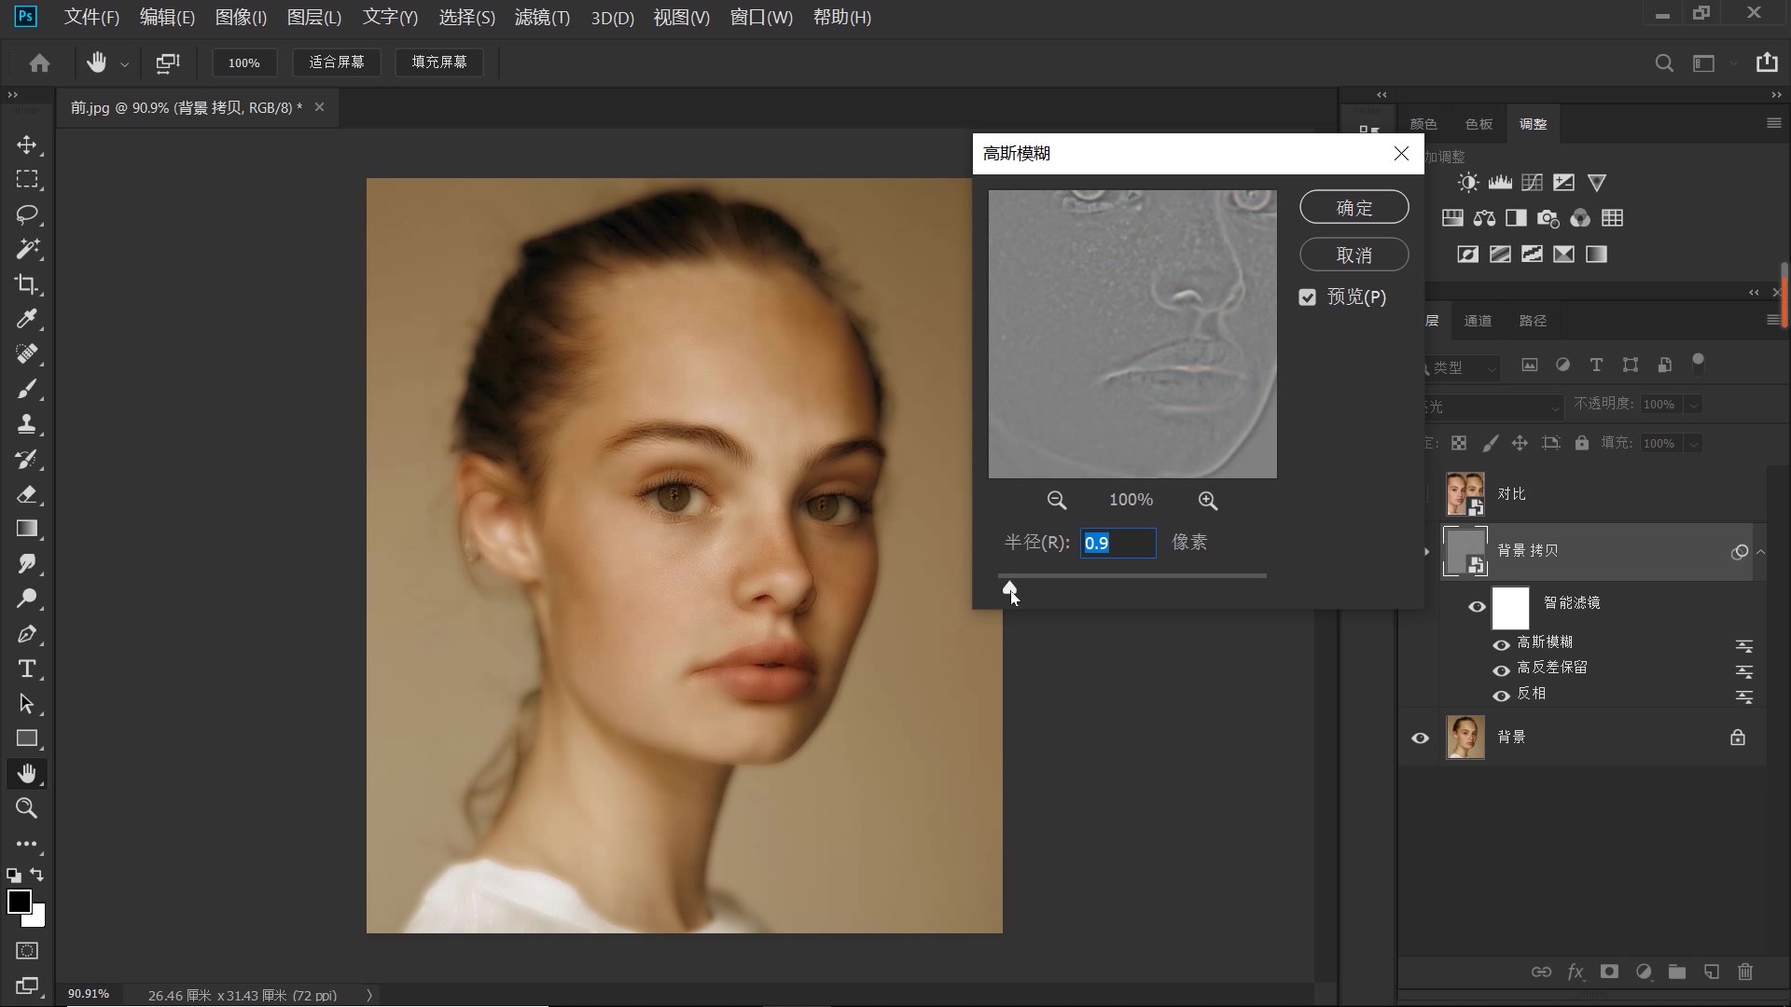1791x1007 pixels.
Task: Uncheck the 预览(P) preview checkbox
Action: point(1307,297)
